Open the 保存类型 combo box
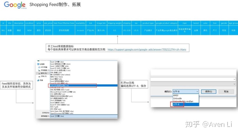The image size is (238, 134). tap(84, 116)
